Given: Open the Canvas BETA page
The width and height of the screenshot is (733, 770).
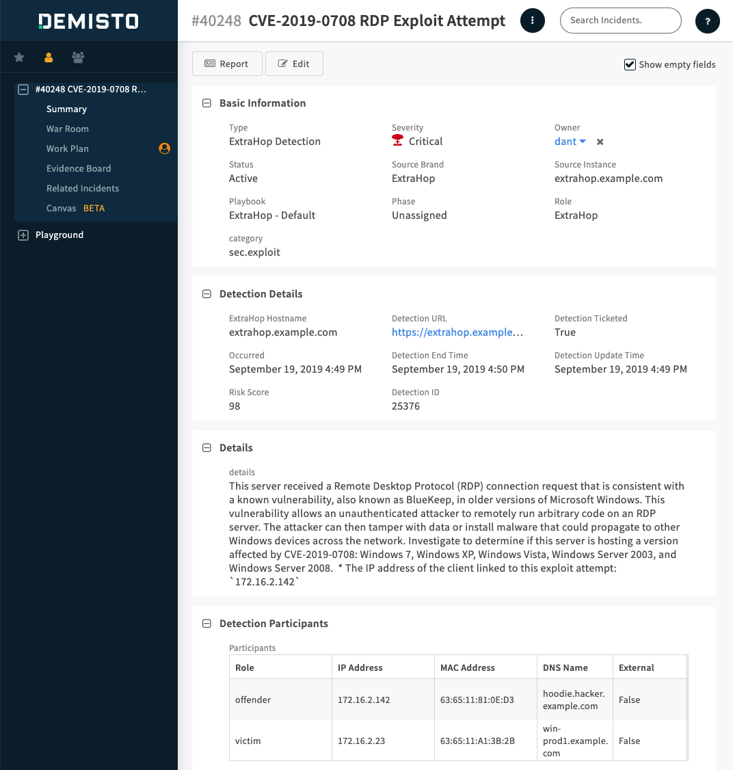Looking at the screenshot, I should (75, 208).
